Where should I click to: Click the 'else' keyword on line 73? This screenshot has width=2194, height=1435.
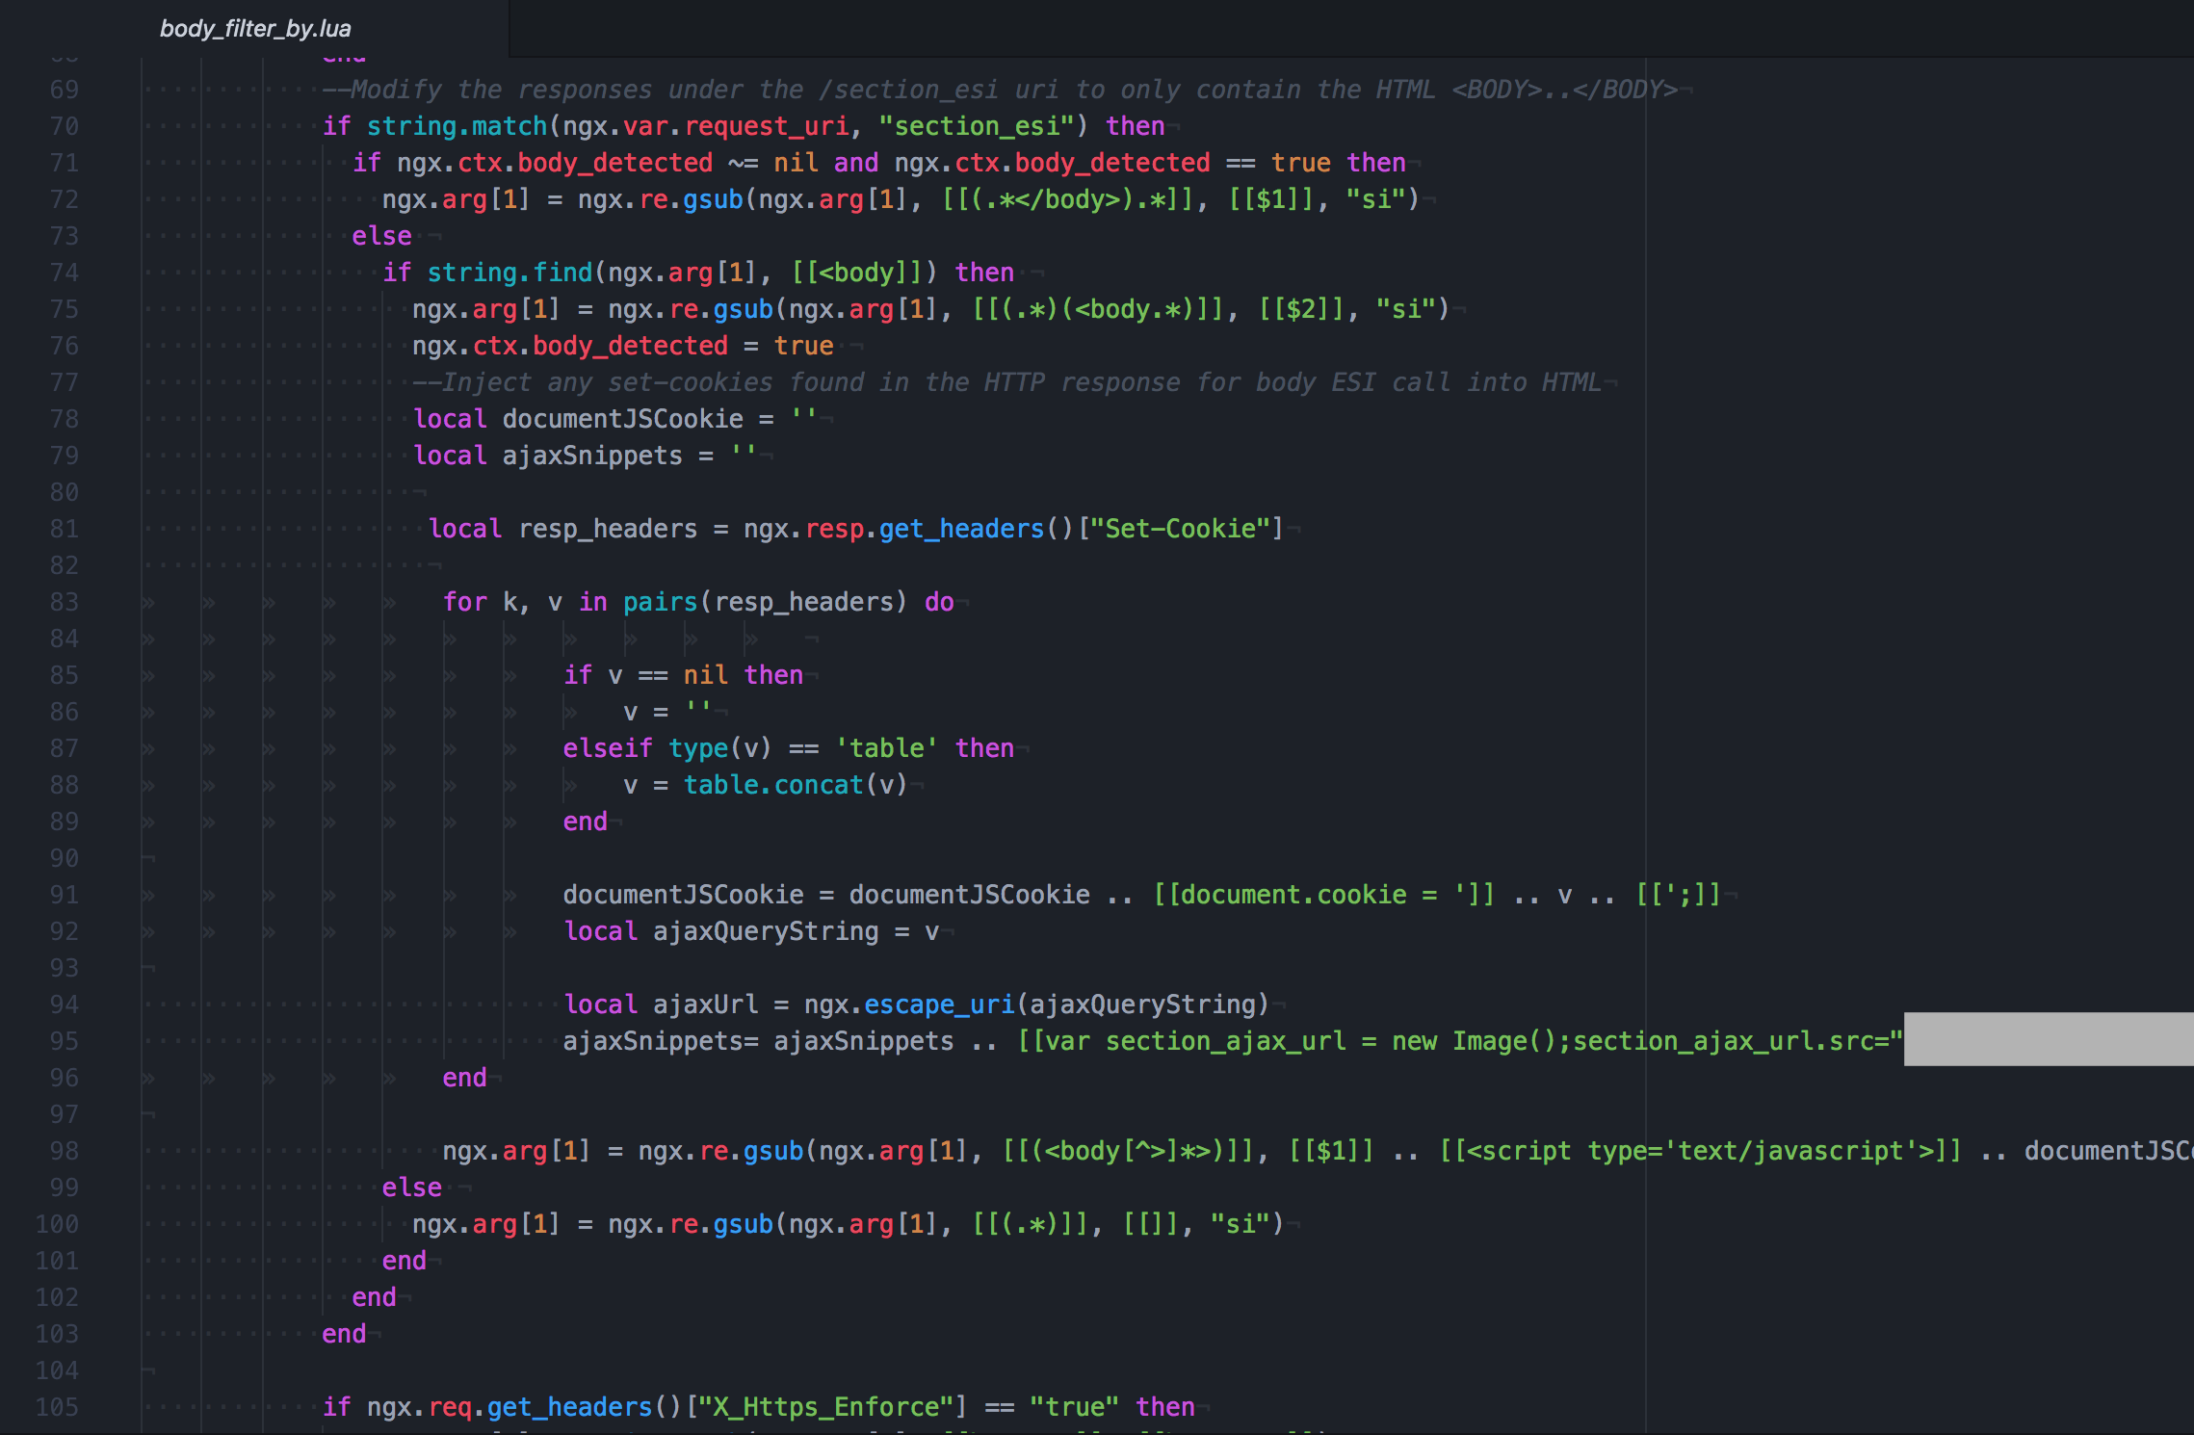pos(382,236)
